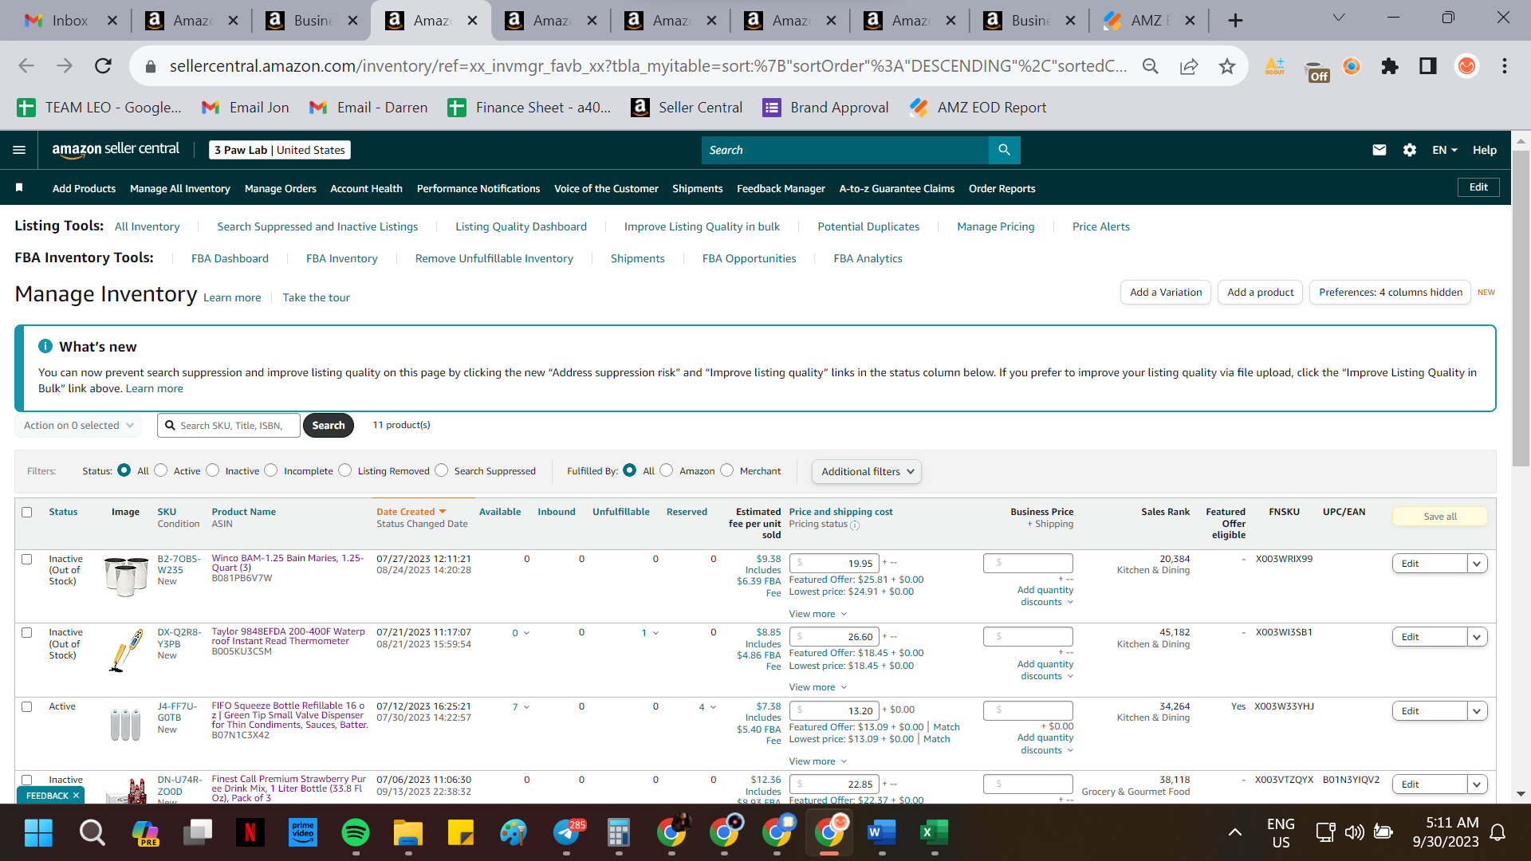Viewport: 1531px width, 861px height.
Task: Click the bookmark flag icon in navigation bar
Action: [x=19, y=187]
